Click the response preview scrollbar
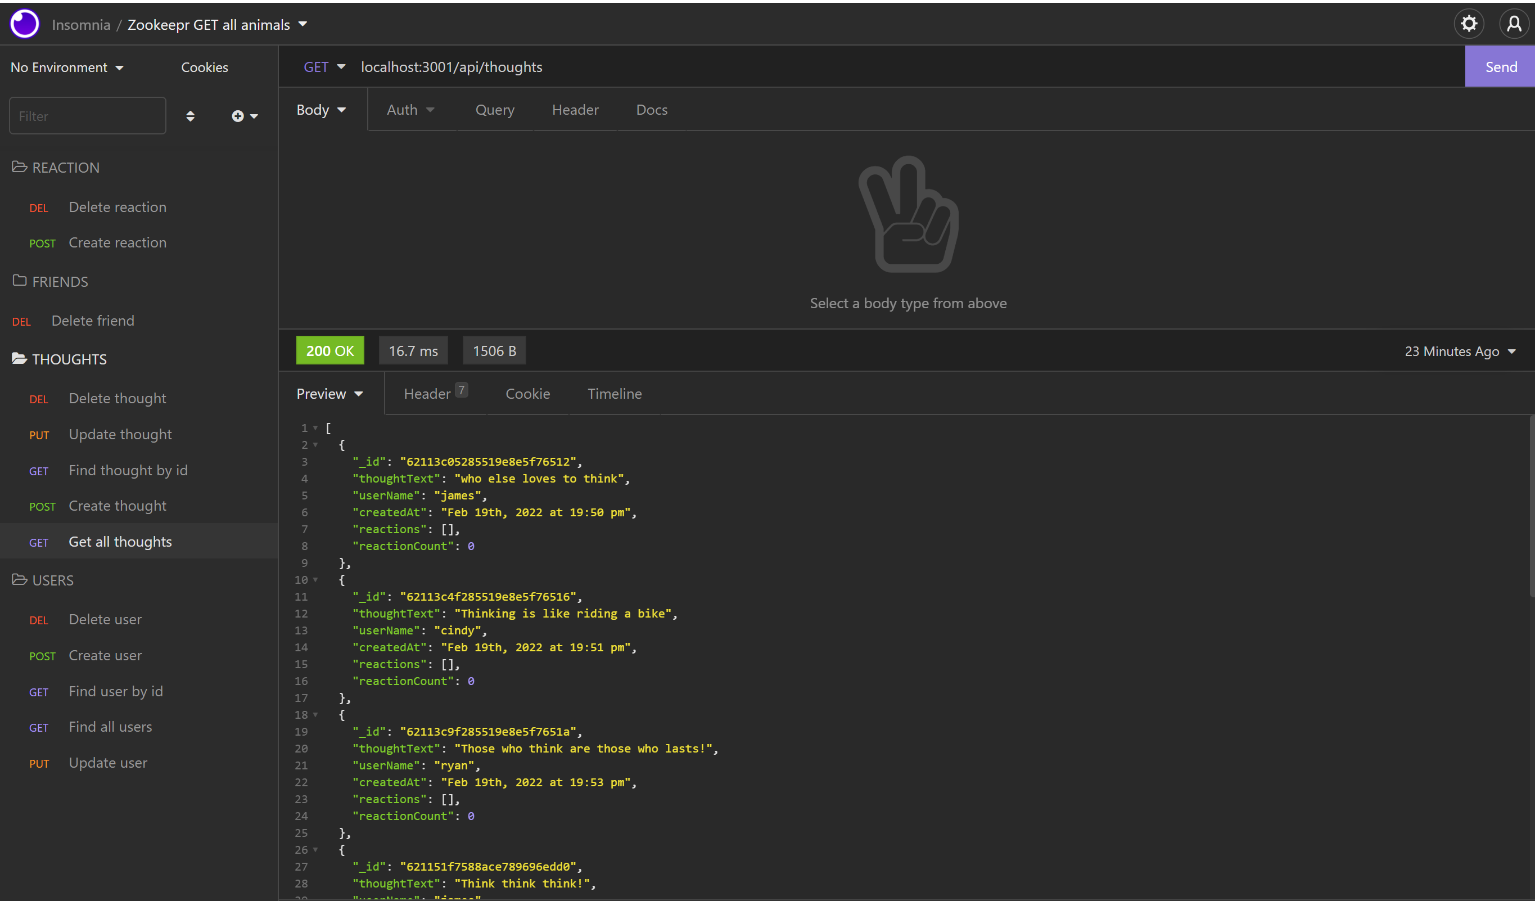1535x901 pixels. pos(1532,506)
